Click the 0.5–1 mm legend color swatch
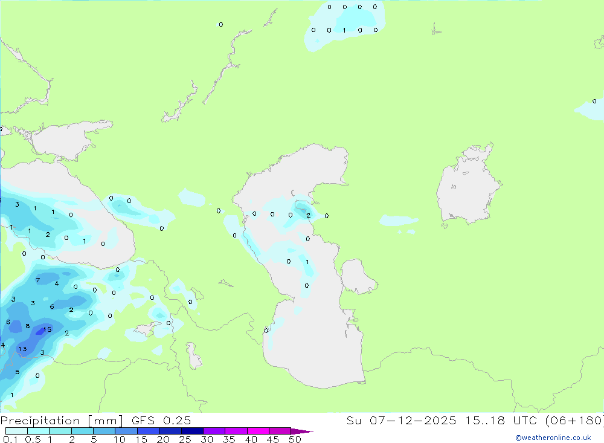604x443 pixels. tap(39, 431)
